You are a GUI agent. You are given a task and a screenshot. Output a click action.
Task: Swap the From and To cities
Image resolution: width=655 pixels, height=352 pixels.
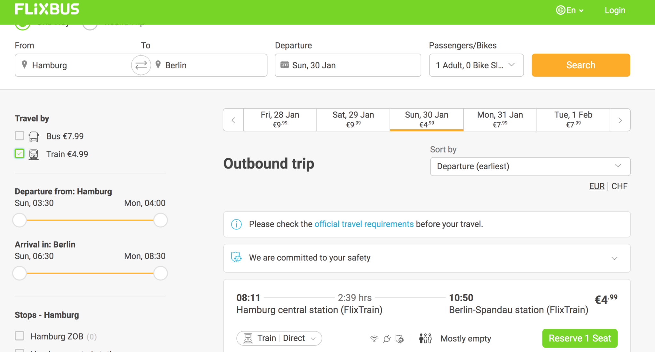[141, 65]
